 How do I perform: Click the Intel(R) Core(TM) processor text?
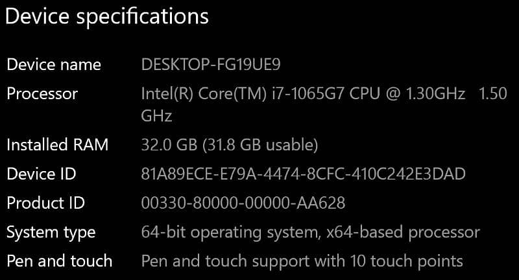[200, 94]
